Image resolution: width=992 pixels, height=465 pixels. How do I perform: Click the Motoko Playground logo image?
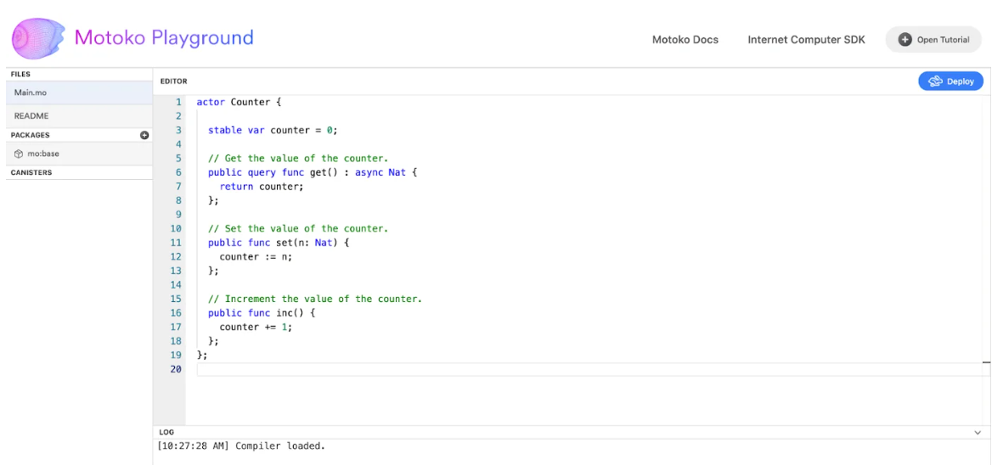(x=38, y=39)
